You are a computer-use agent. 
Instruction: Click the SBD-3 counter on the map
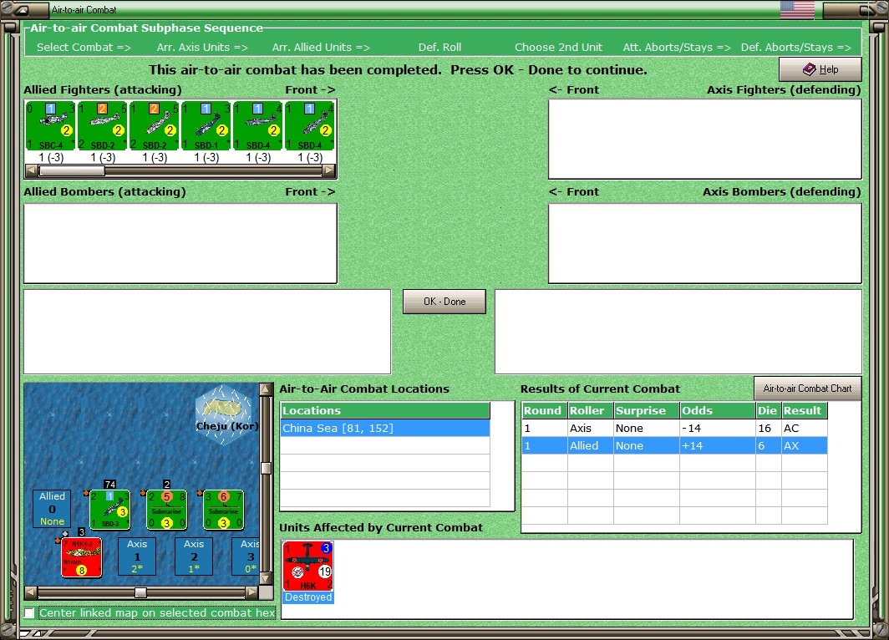(110, 510)
